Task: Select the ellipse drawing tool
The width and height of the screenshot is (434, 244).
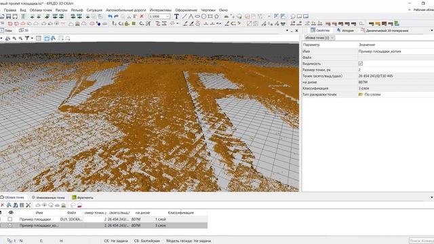Action: pos(197,16)
